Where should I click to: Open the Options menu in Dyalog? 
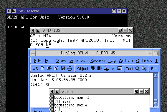tap(144, 61)
